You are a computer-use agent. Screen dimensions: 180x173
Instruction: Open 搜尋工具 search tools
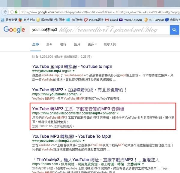109,44
